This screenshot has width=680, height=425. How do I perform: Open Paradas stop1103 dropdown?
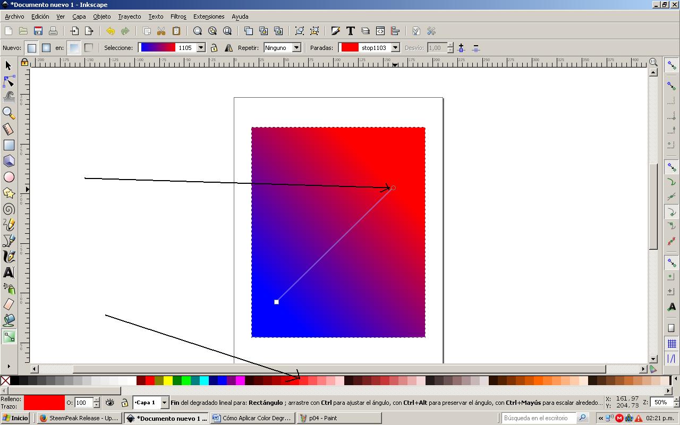395,48
